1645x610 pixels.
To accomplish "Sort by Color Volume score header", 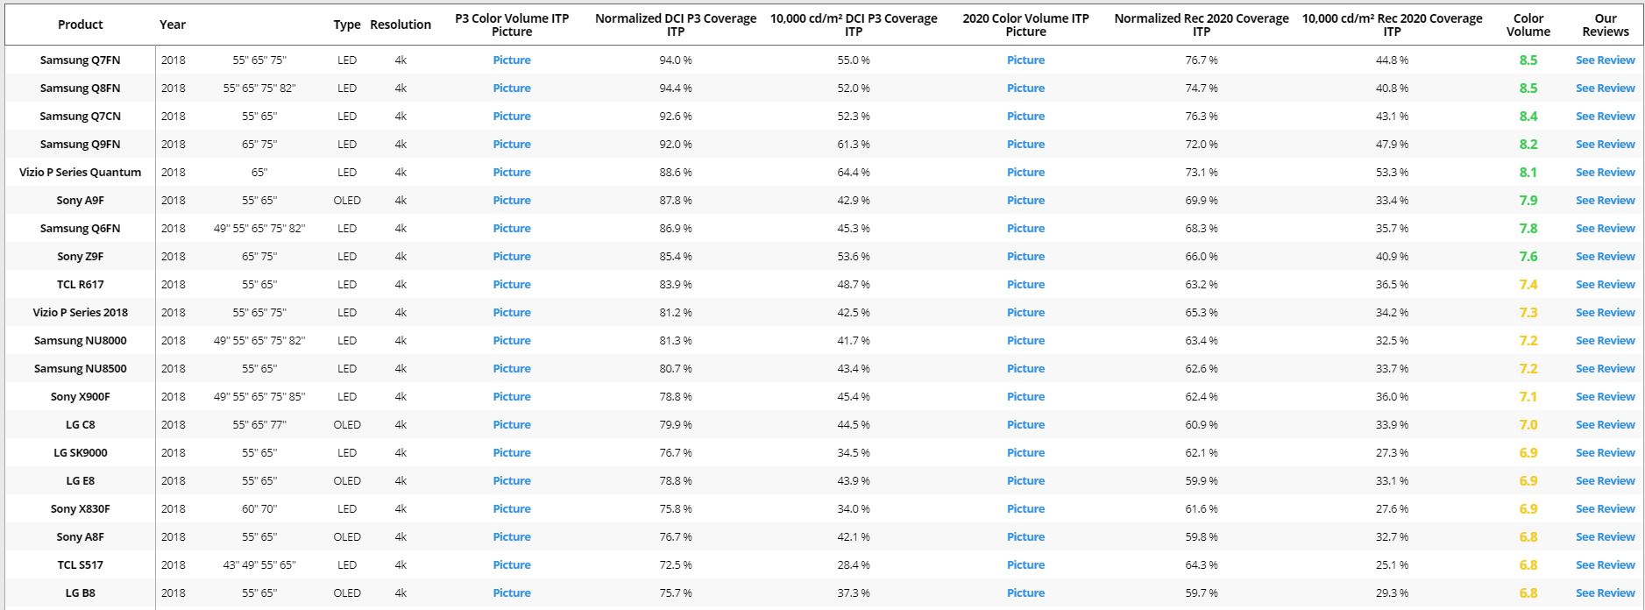I will coord(1528,25).
